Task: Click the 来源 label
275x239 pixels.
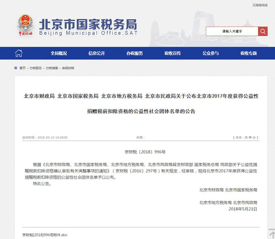Action: pos(141,138)
